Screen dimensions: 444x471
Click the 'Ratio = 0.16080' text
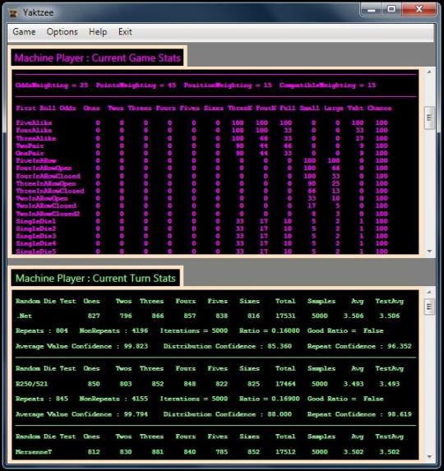pos(270,330)
